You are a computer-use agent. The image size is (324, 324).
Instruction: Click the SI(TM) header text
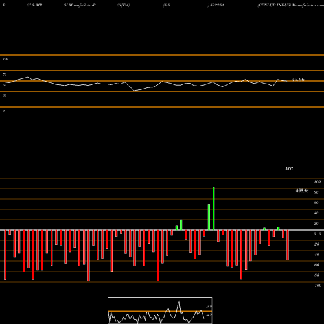point(123,5)
